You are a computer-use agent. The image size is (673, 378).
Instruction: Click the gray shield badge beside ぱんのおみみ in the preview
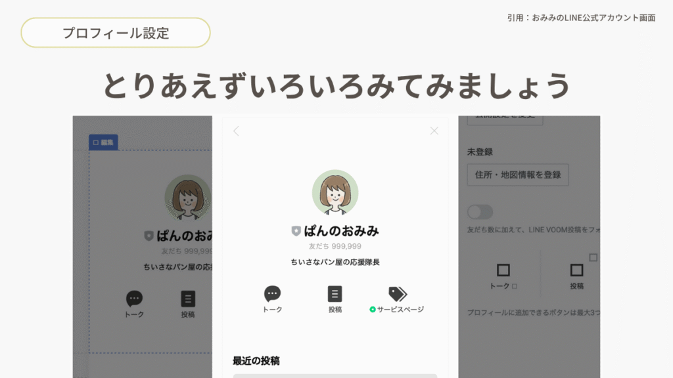click(x=296, y=231)
